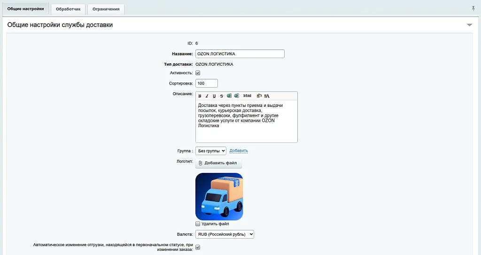
Task: Click the text color icon in the editor
Action: pyautogui.click(x=267, y=96)
